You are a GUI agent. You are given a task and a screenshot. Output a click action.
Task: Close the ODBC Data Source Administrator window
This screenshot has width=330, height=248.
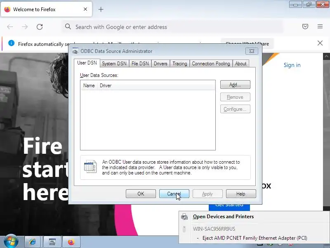pyautogui.click(x=252, y=51)
